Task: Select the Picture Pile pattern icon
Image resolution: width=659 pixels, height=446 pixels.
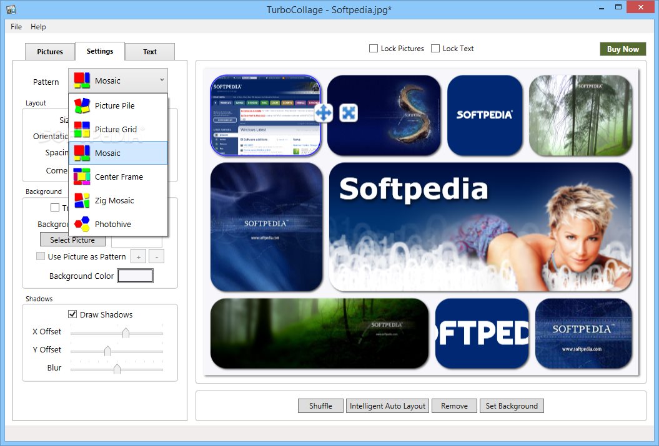Action: 82,106
